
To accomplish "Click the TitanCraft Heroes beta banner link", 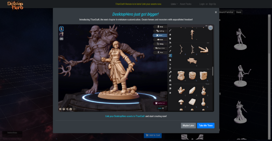I will pos(138,4).
